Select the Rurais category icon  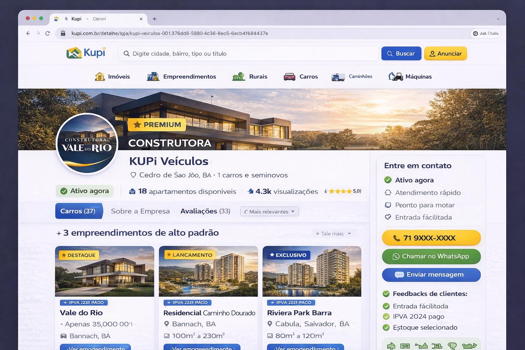(x=239, y=77)
